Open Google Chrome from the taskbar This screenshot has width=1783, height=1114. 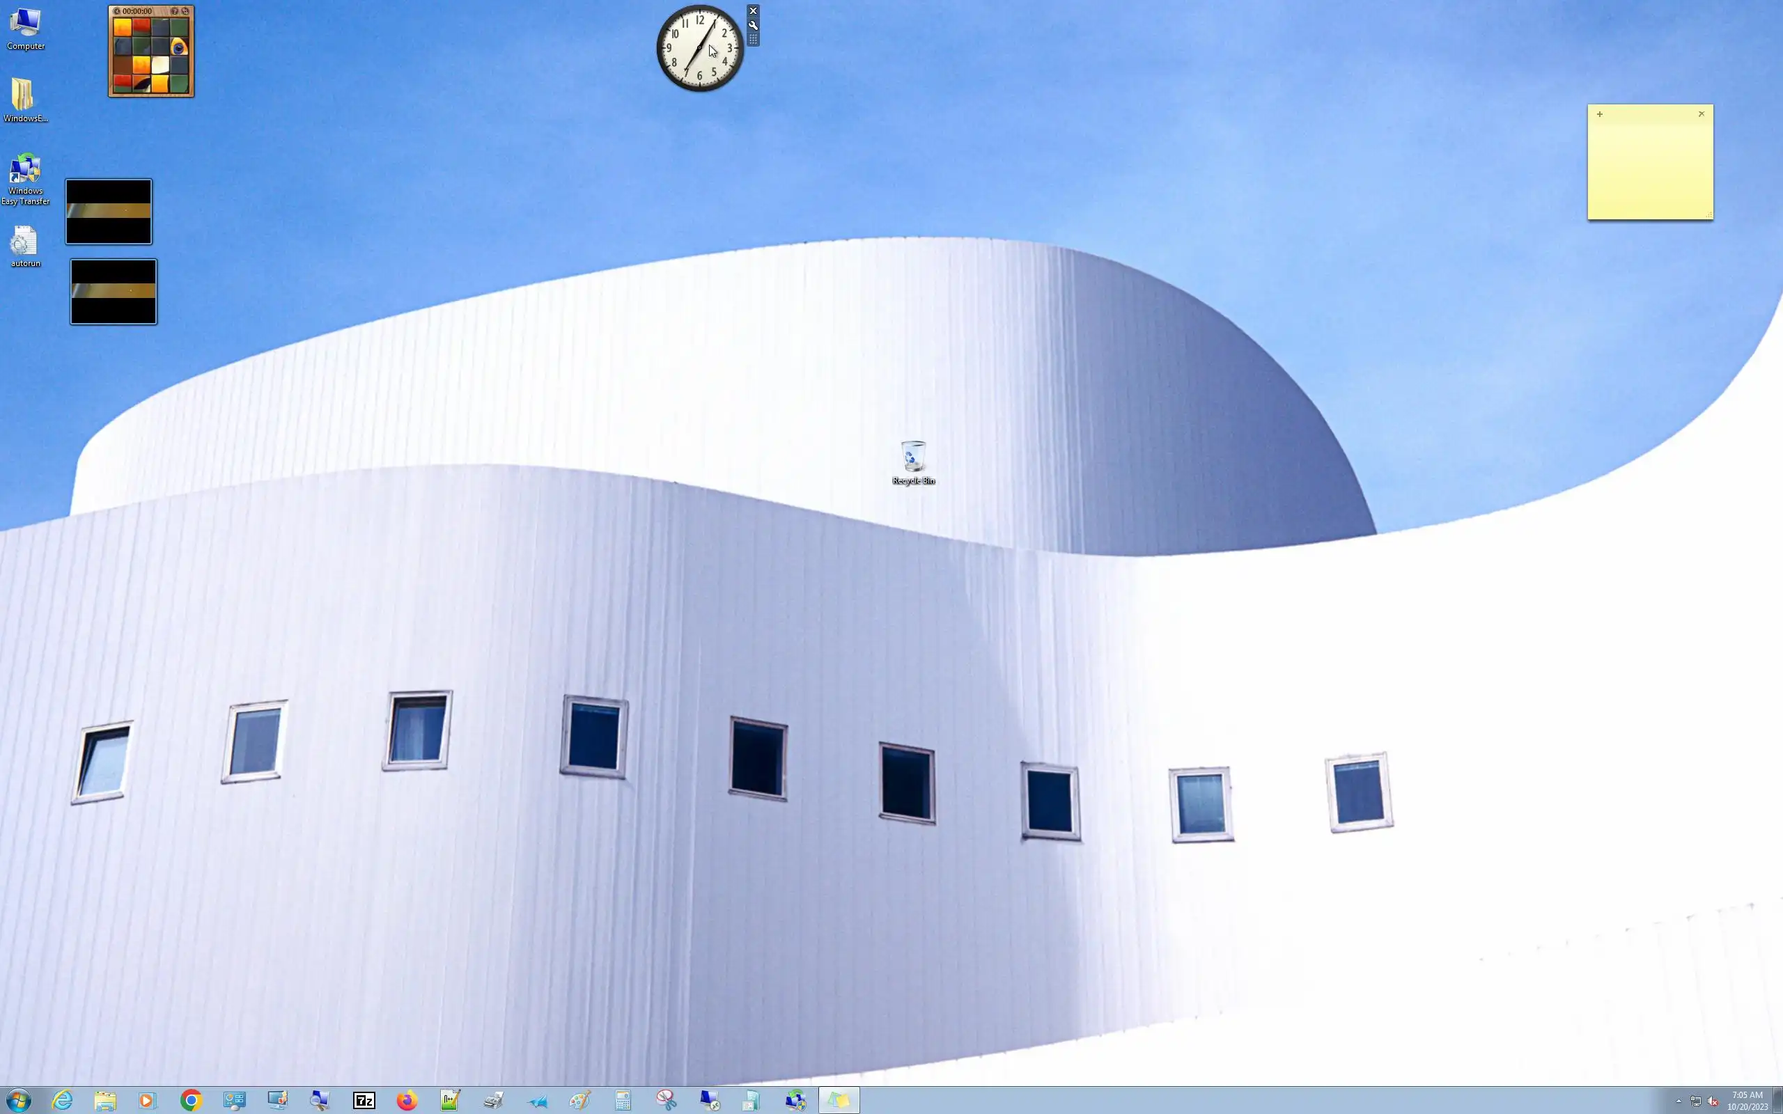click(x=191, y=1100)
